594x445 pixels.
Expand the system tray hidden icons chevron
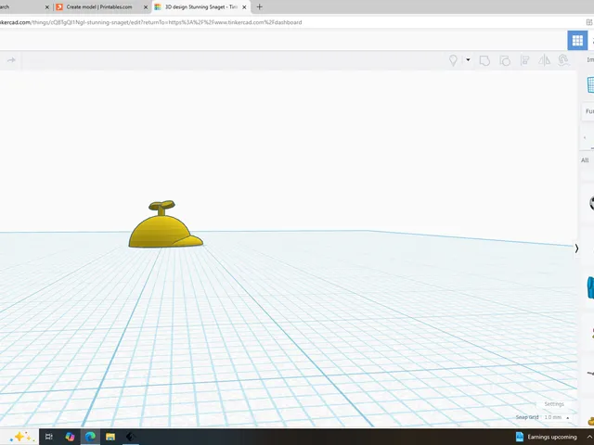pyautogui.click(x=590, y=437)
